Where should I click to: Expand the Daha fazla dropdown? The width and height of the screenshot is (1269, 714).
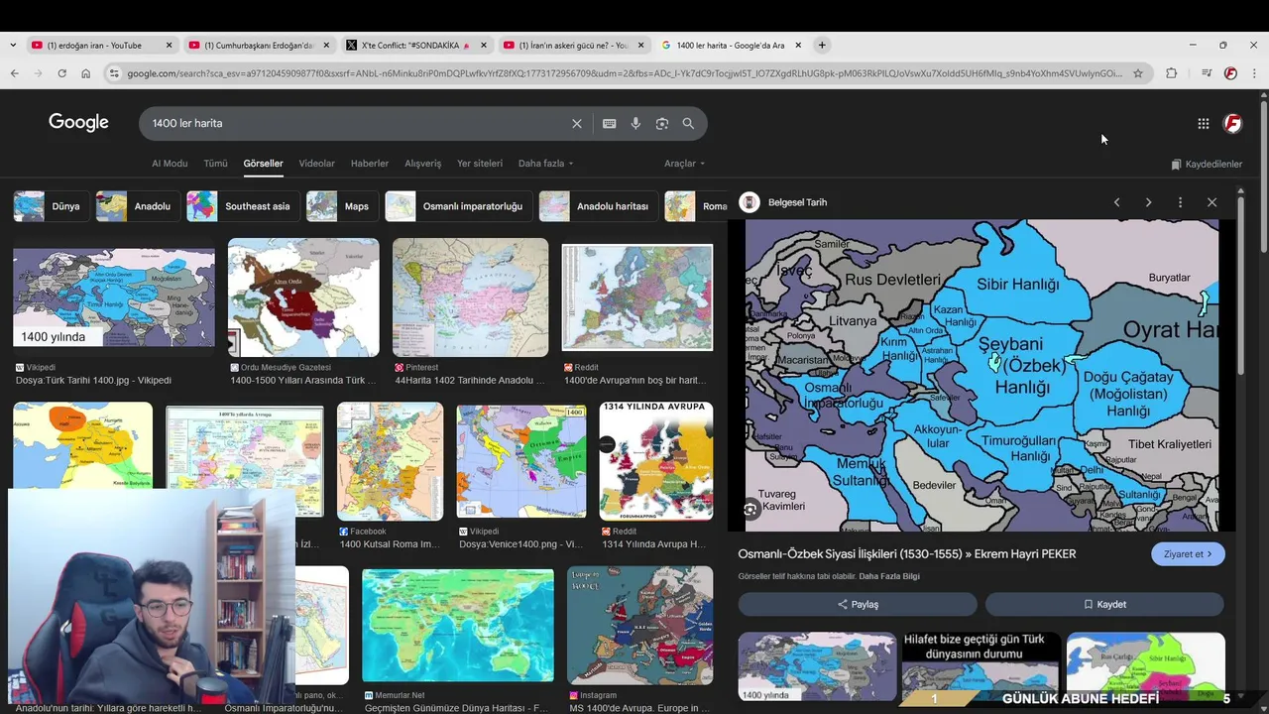click(x=545, y=164)
